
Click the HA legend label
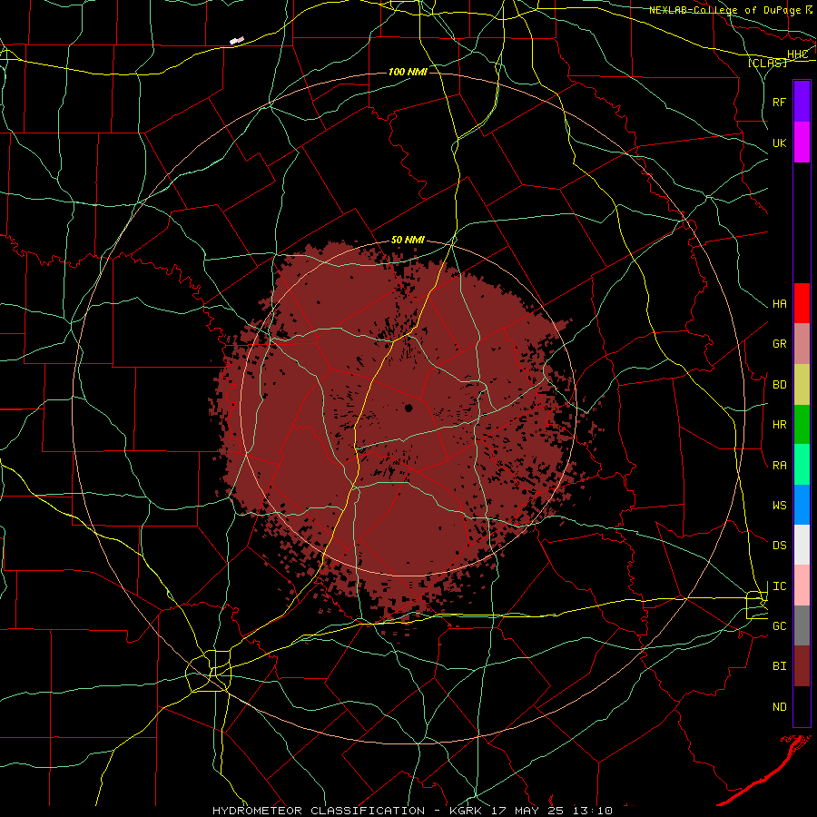click(x=779, y=304)
